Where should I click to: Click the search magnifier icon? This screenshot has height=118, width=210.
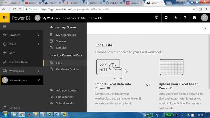(204, 28)
